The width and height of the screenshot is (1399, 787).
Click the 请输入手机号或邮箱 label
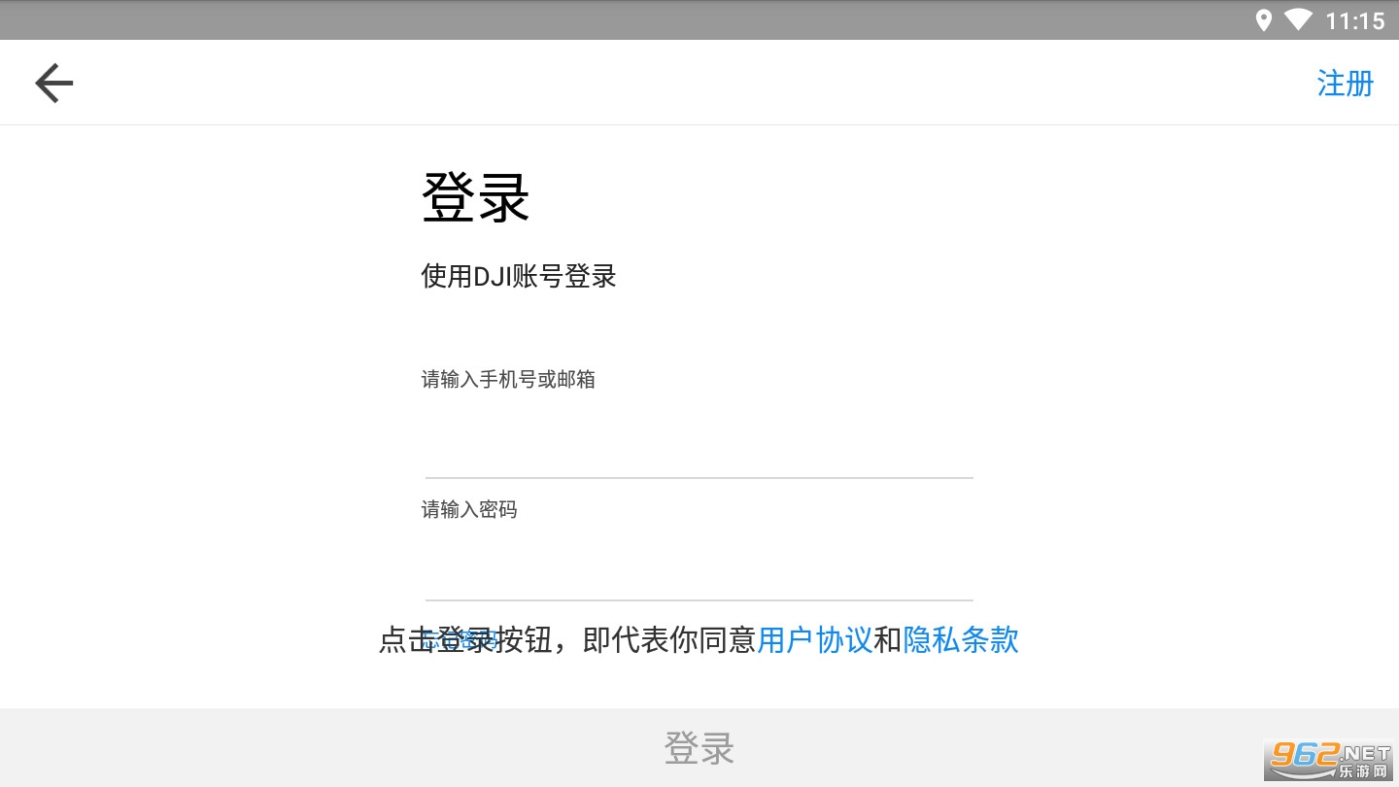click(508, 380)
